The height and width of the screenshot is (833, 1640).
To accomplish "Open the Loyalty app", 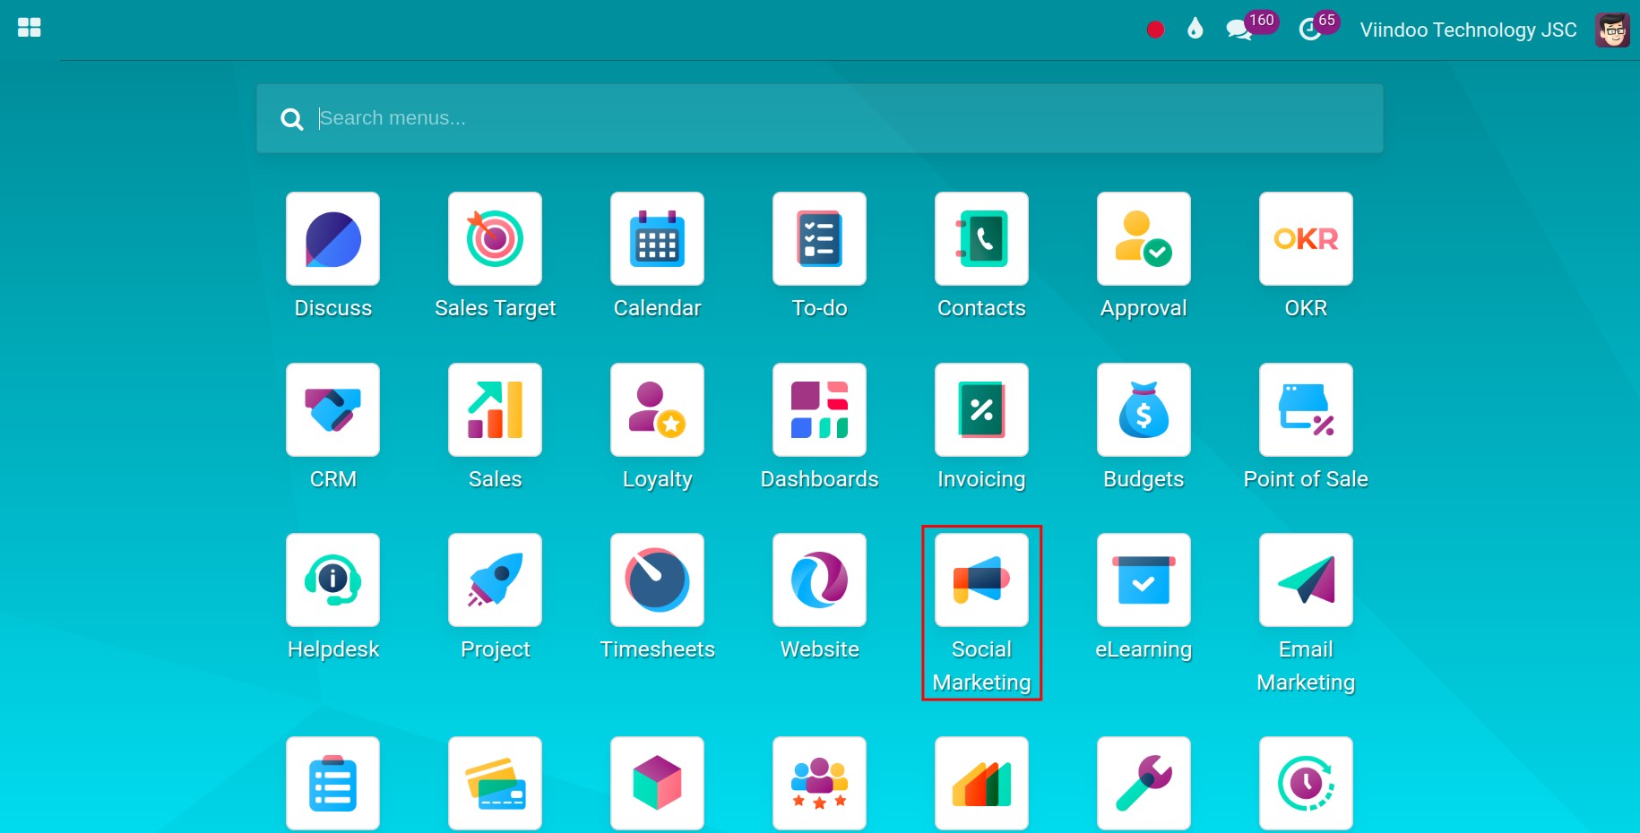I will pyautogui.click(x=657, y=409).
